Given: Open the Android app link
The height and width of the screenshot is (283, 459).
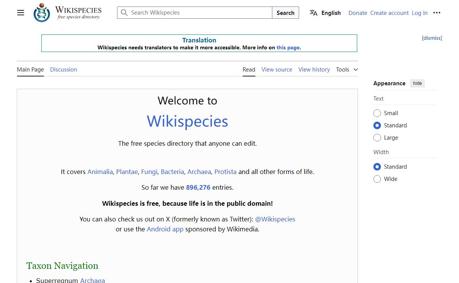Looking at the screenshot, I should pos(165,229).
